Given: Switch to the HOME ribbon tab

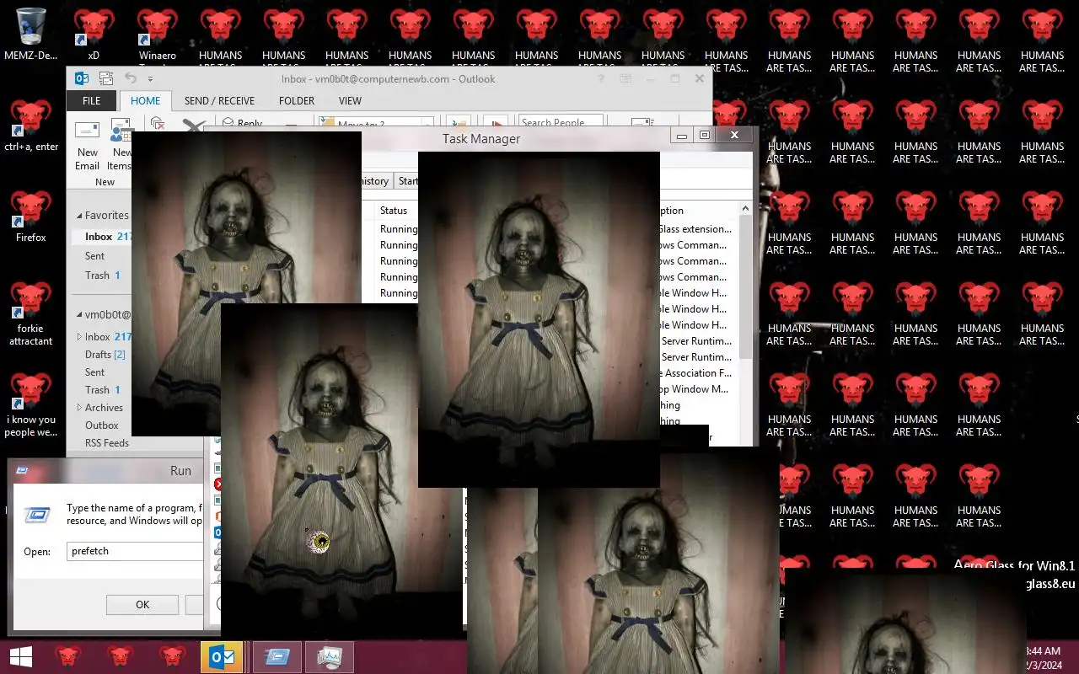Looking at the screenshot, I should (145, 100).
